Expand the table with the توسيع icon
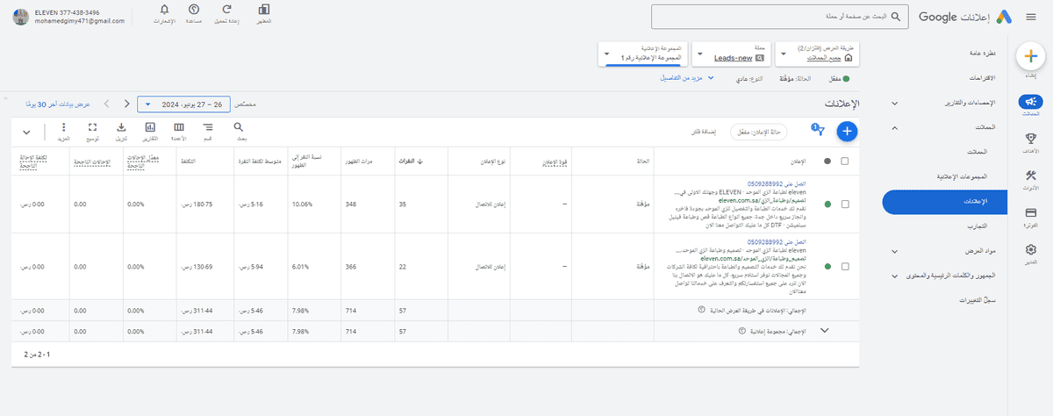 [92, 131]
